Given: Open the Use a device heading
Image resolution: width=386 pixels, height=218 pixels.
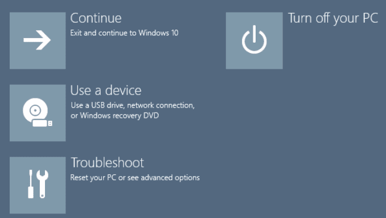Looking at the screenshot, I should click(x=106, y=91).
